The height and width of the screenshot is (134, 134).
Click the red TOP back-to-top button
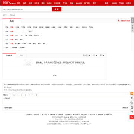132,117
